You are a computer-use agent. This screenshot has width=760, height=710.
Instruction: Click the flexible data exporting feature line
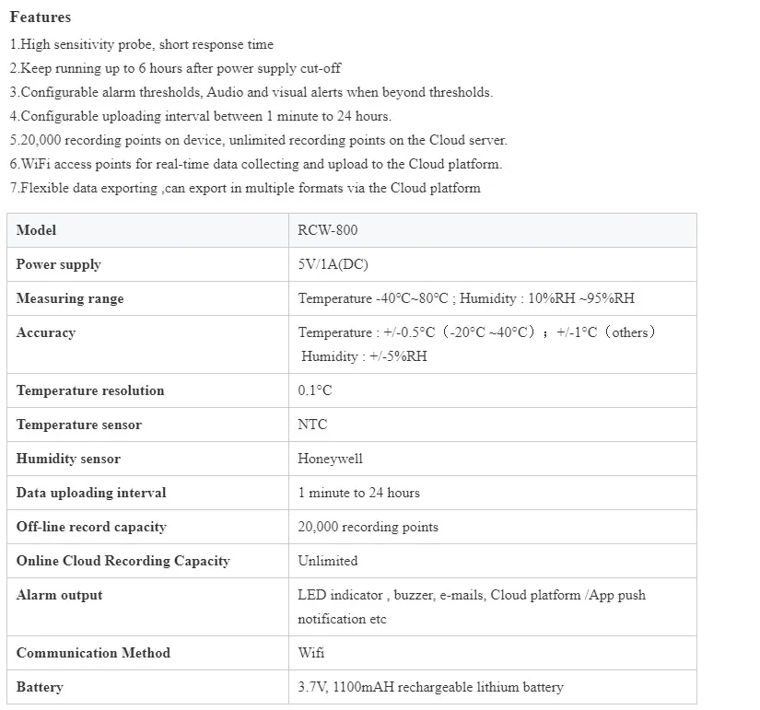click(245, 188)
